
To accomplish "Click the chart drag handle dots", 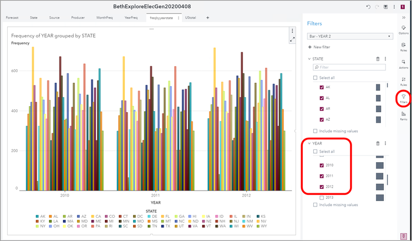I will coord(151,29).
